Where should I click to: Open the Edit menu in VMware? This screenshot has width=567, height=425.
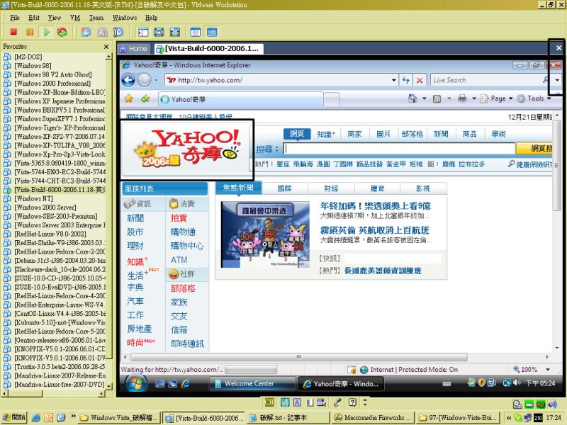(34, 18)
